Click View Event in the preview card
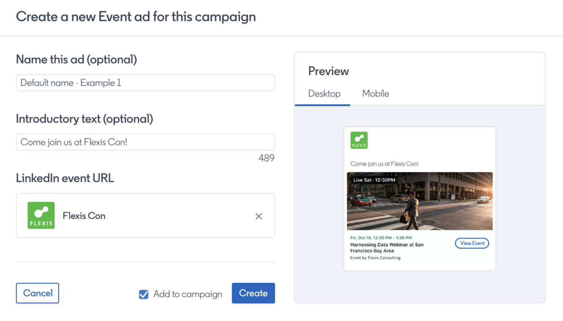Image resolution: width=563 pixels, height=321 pixels. pyautogui.click(x=472, y=243)
